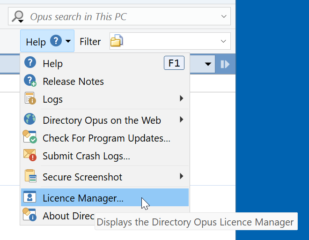Click the Help menu item question icon

pyautogui.click(x=30, y=62)
